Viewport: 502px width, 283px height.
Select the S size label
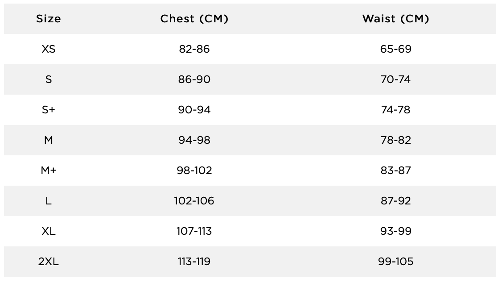48,79
